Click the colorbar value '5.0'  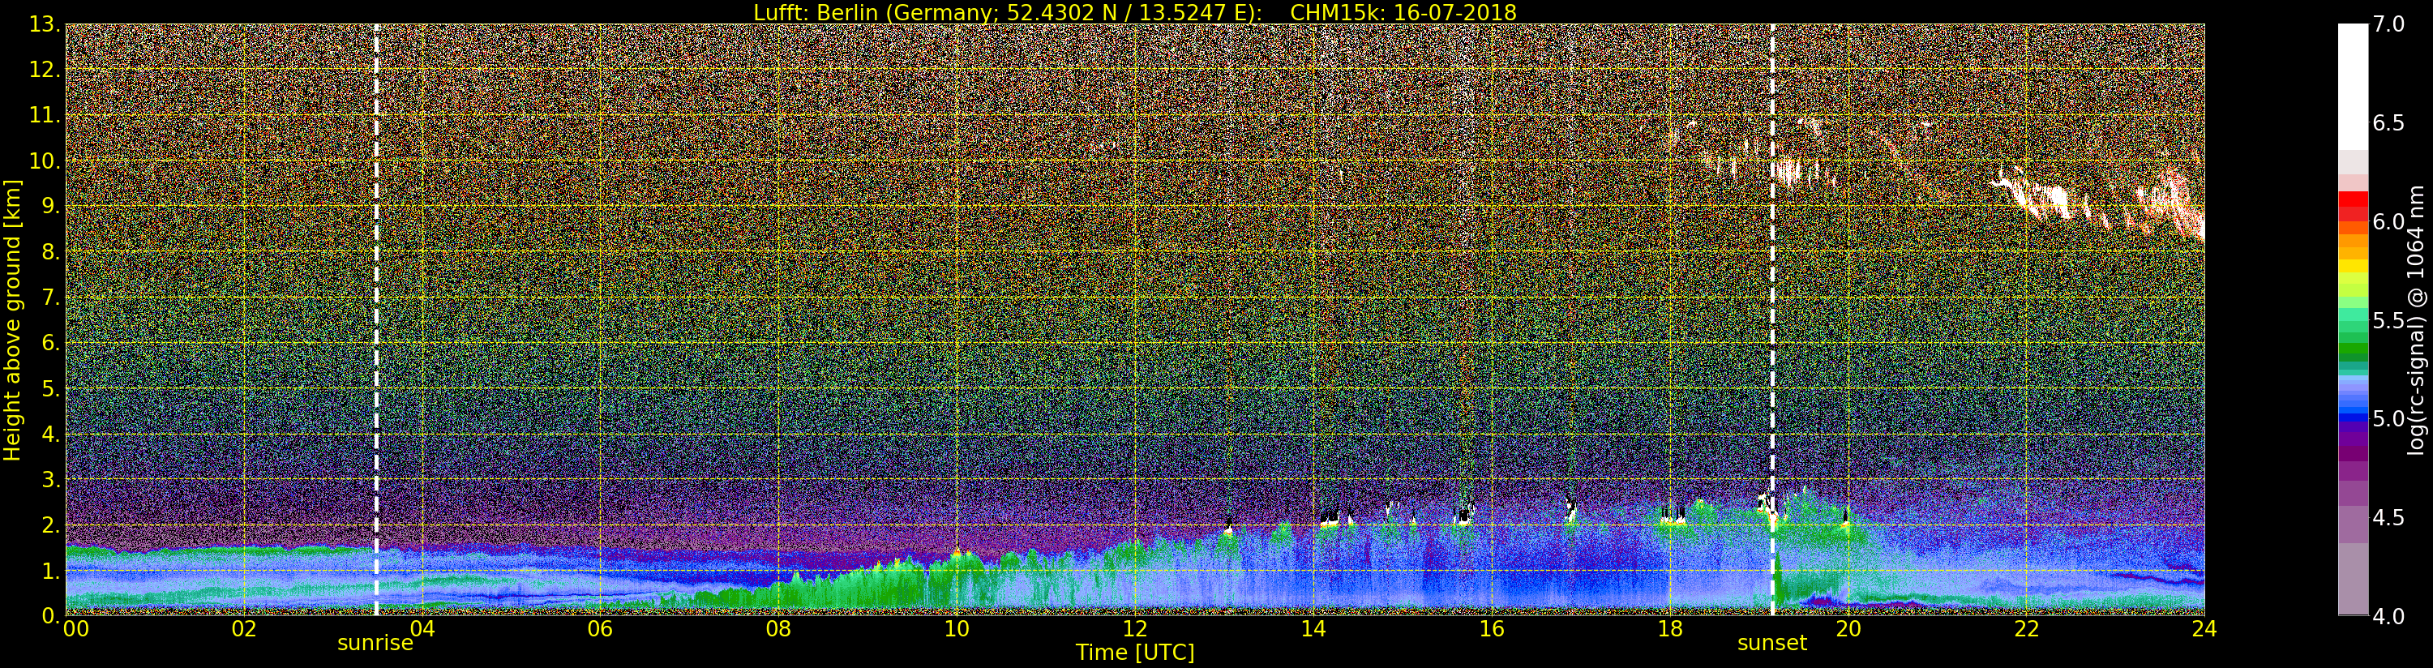[2388, 418]
